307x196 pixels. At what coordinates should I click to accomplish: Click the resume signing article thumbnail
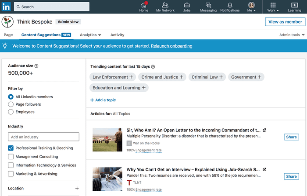[107, 179]
